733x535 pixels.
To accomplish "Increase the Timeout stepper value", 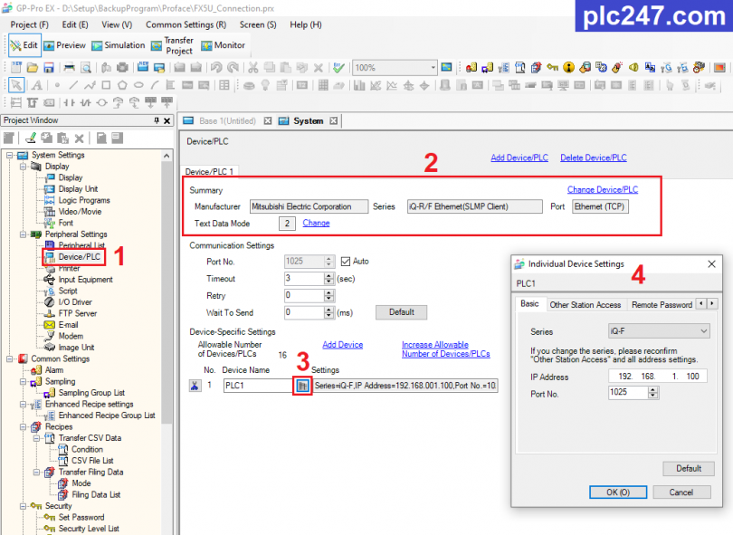I will pos(329,276).
